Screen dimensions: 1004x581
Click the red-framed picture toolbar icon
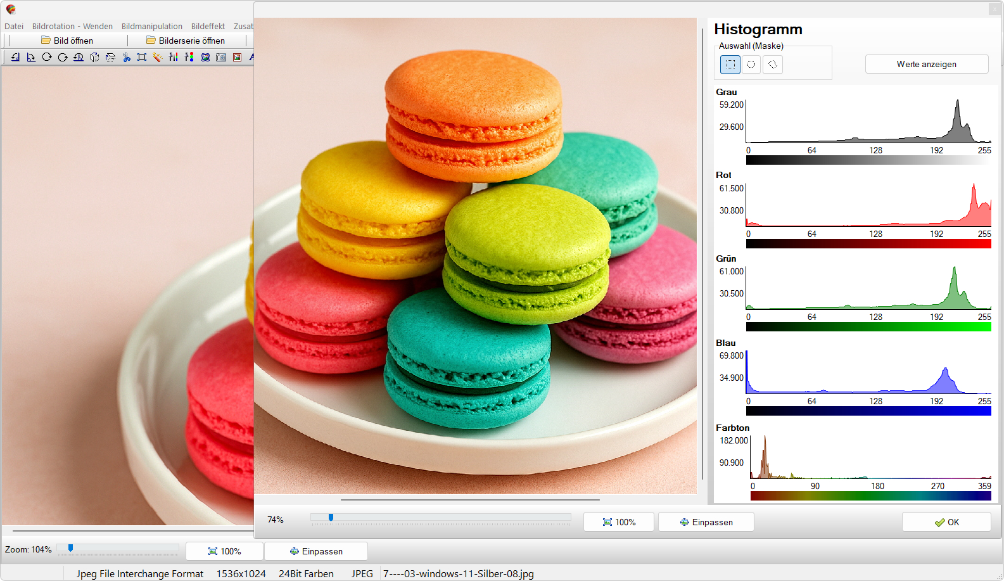(x=237, y=57)
